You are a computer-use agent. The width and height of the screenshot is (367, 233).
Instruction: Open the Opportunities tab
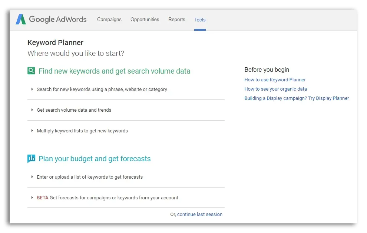[x=145, y=20]
